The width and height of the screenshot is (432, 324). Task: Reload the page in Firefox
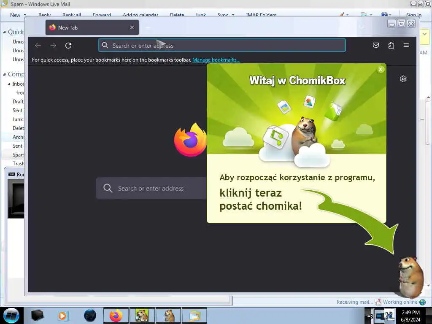68,46
